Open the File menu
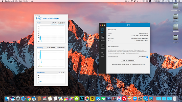Viewport: 182px width, 102px height. (16, 1)
